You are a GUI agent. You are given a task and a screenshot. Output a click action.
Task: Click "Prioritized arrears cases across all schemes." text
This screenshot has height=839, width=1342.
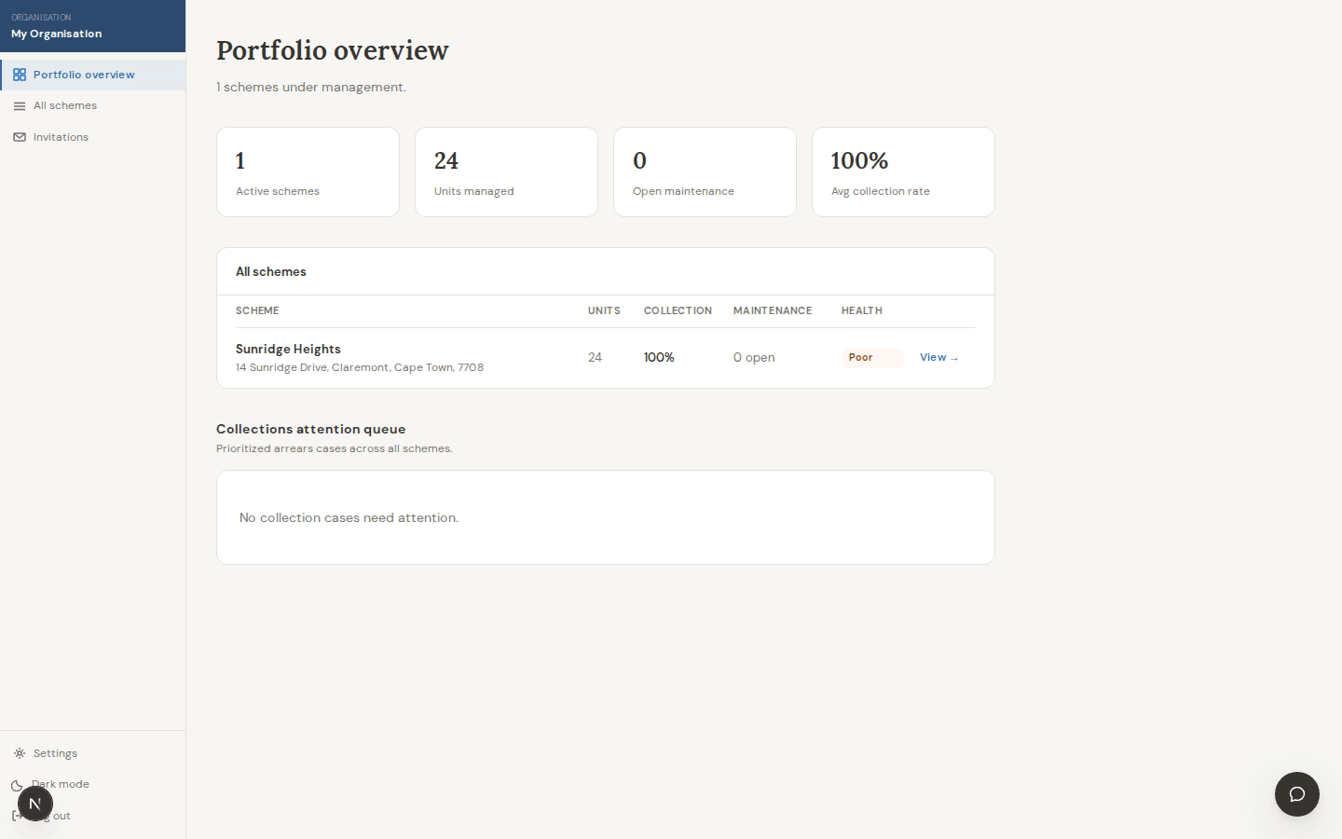tap(335, 448)
